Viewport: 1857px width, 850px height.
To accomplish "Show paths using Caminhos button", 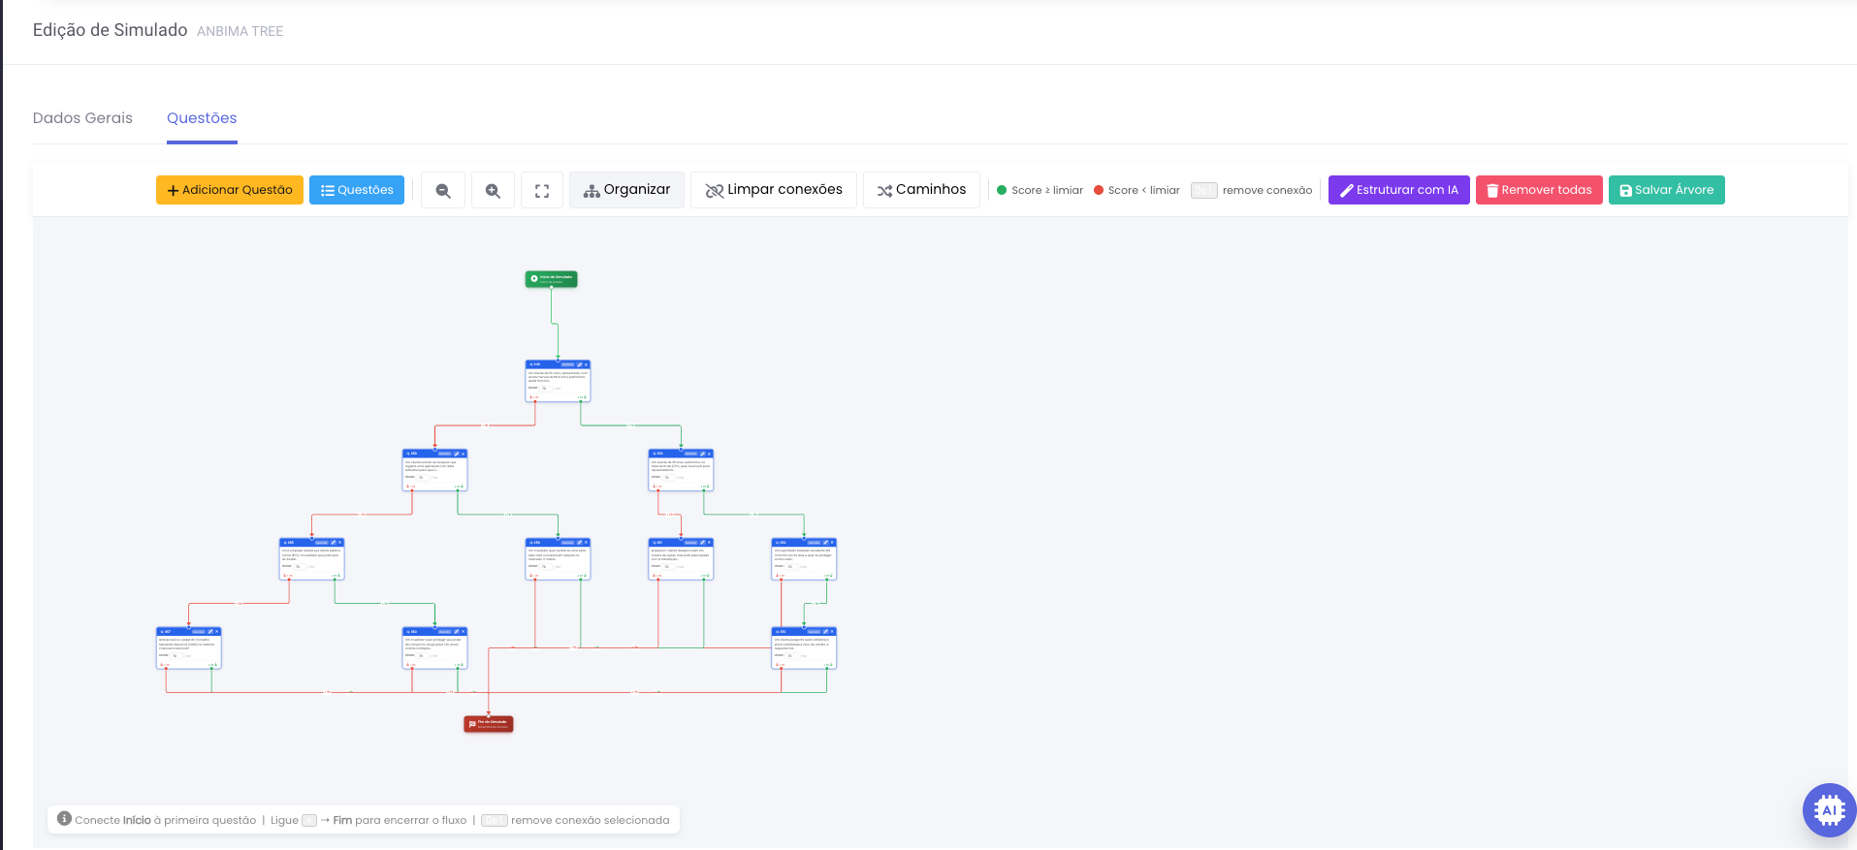I will [921, 190].
